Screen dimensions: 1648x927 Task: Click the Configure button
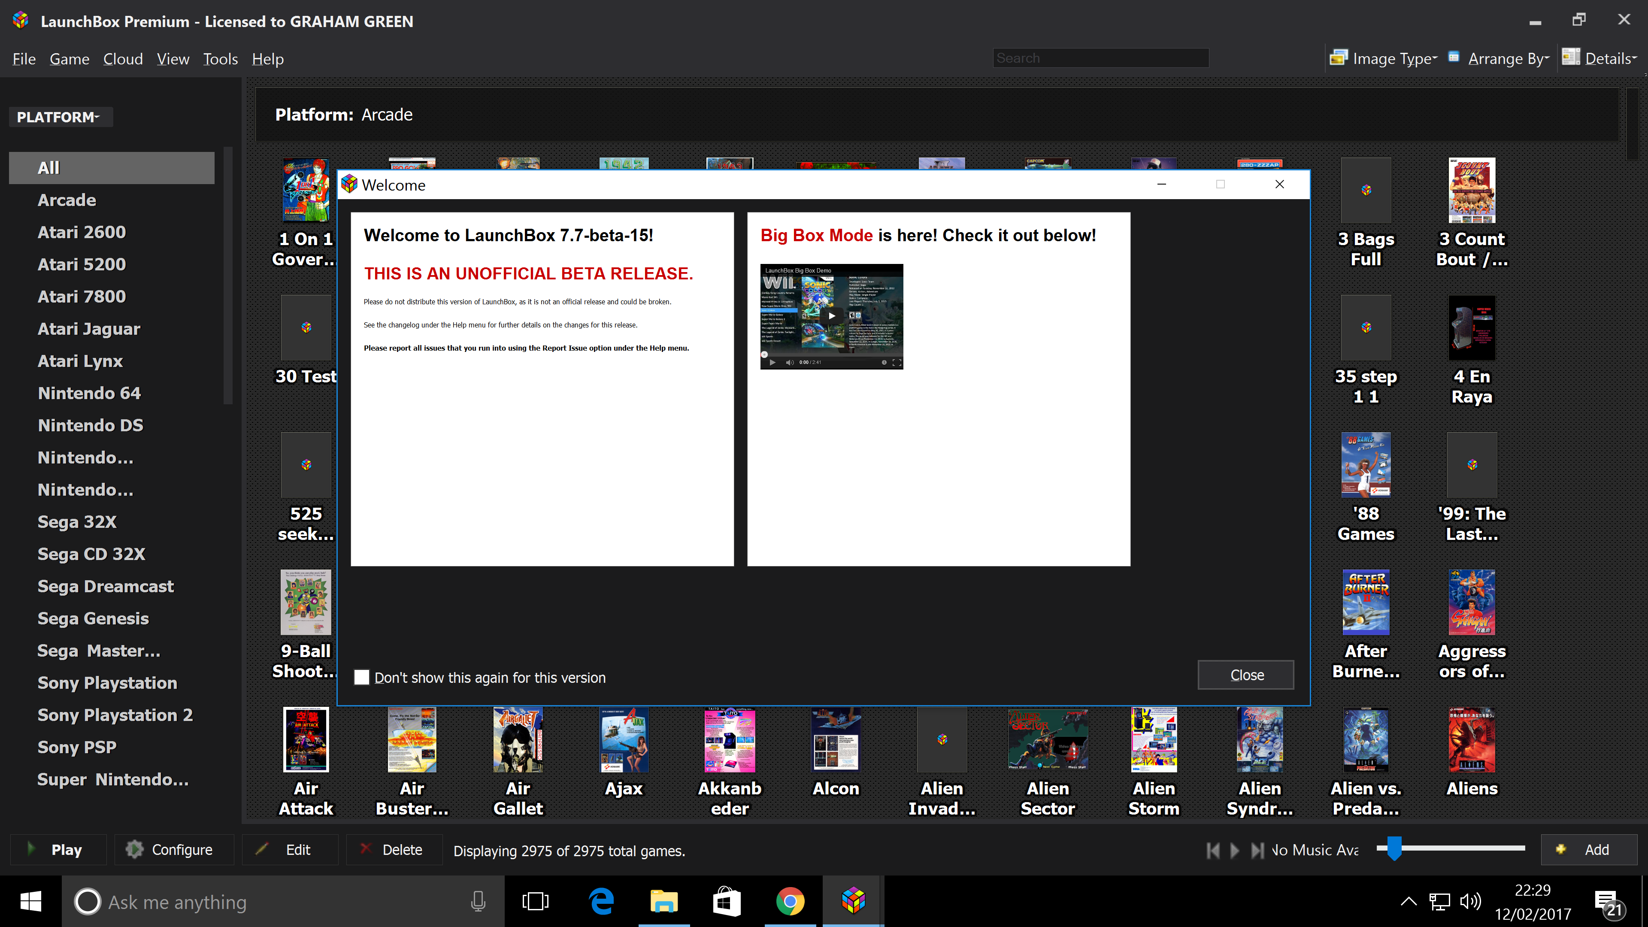point(174,850)
